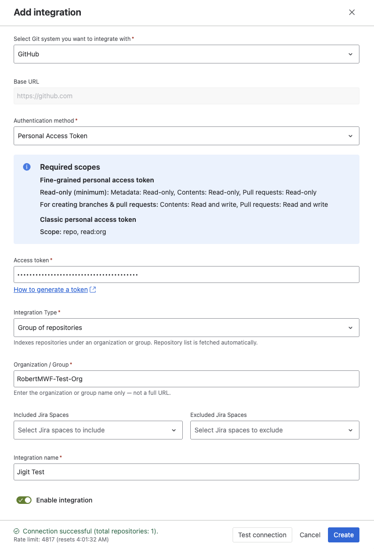Close the Add integration dialog
This screenshot has height=549, width=374.
pyautogui.click(x=351, y=12)
